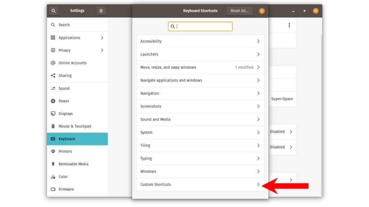Select Online Accounts in the sidebar
The height and width of the screenshot is (207, 369).
coord(72,63)
